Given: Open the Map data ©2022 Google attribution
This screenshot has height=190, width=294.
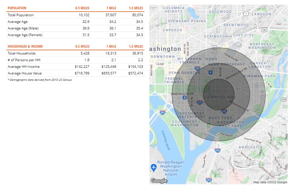Looking at the screenshot, I should pos(270,182).
